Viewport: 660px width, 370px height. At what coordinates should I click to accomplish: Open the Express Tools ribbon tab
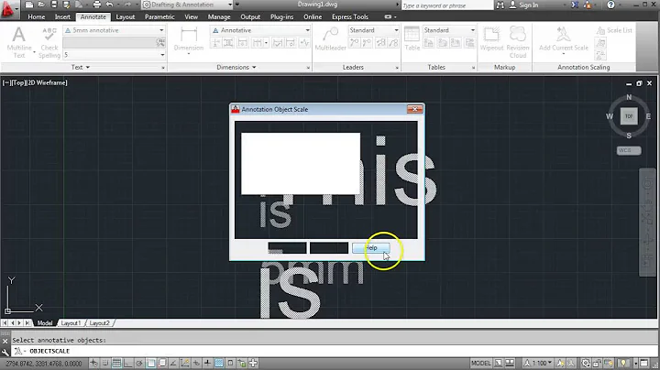(x=350, y=16)
